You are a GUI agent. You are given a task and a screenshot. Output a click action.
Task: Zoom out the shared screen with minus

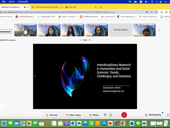[x=80, y=40]
